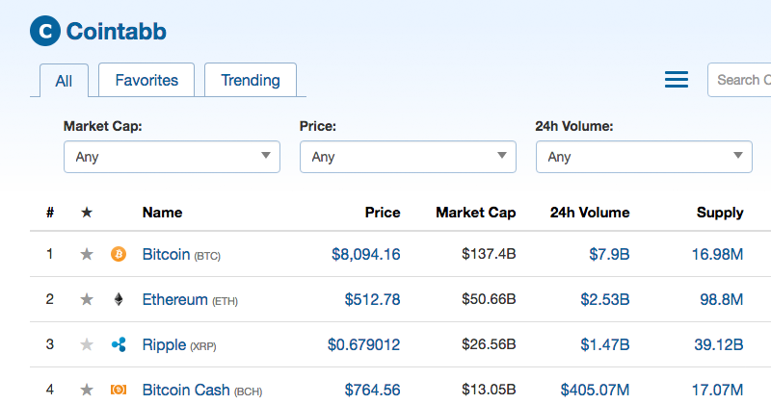Viewport: 771px width, 404px height.
Task: Favorite Bitcoin Cash with its star
Action: click(87, 390)
